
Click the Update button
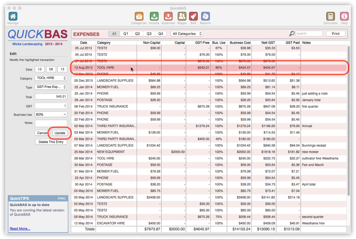pos(60,133)
